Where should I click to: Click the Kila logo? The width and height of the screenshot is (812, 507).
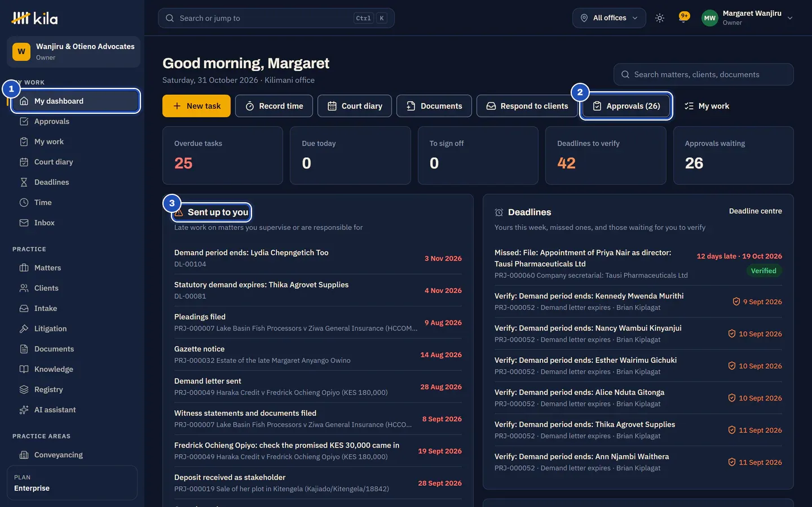pyautogui.click(x=35, y=18)
